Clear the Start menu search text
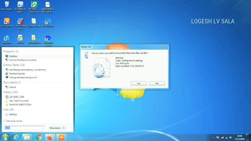Viewport: 251px width, 141px height. [42, 128]
